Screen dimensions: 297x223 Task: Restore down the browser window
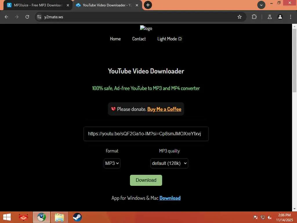(x=279, y=3)
